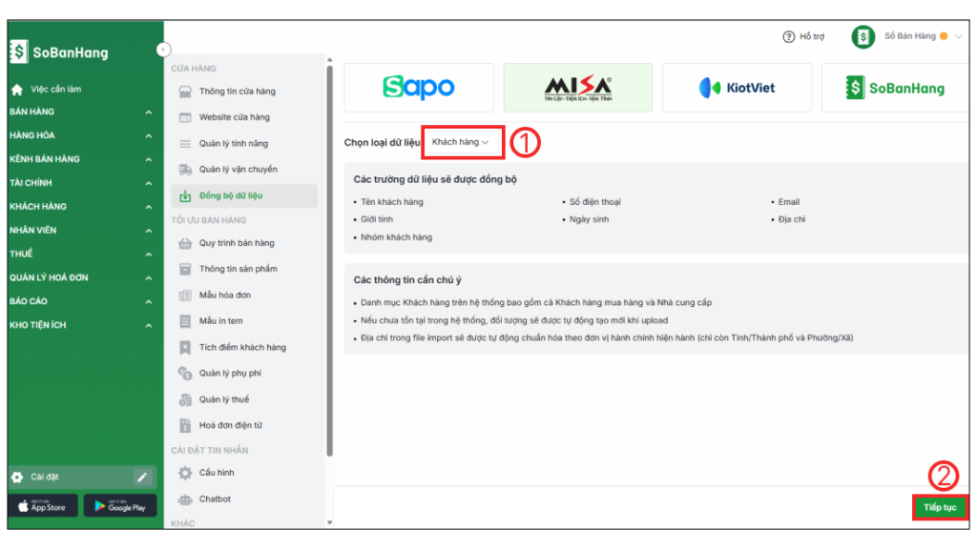Click the Đồng bộ dữ liệu sync icon

(x=185, y=196)
